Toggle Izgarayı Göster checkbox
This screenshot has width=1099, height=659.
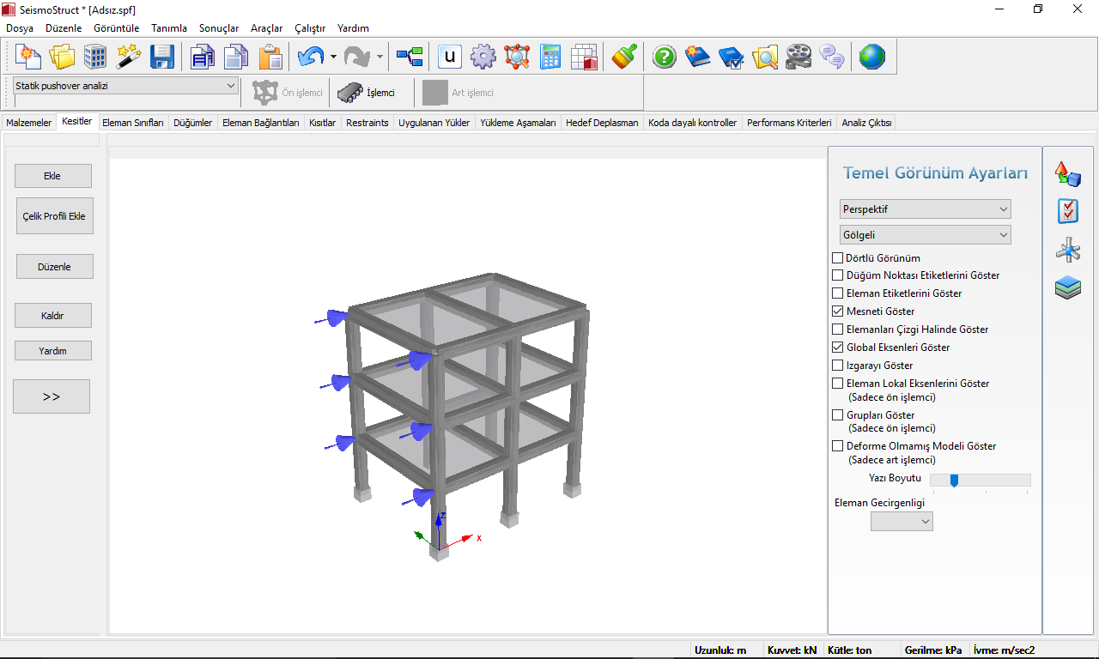(x=838, y=366)
